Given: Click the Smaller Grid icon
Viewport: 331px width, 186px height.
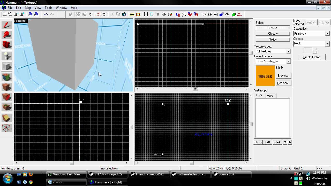Looking at the screenshot, I should pos(16,14).
